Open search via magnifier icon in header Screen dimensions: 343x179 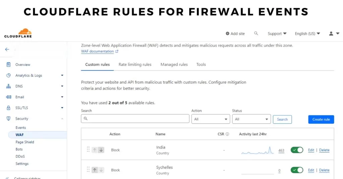click(256, 33)
